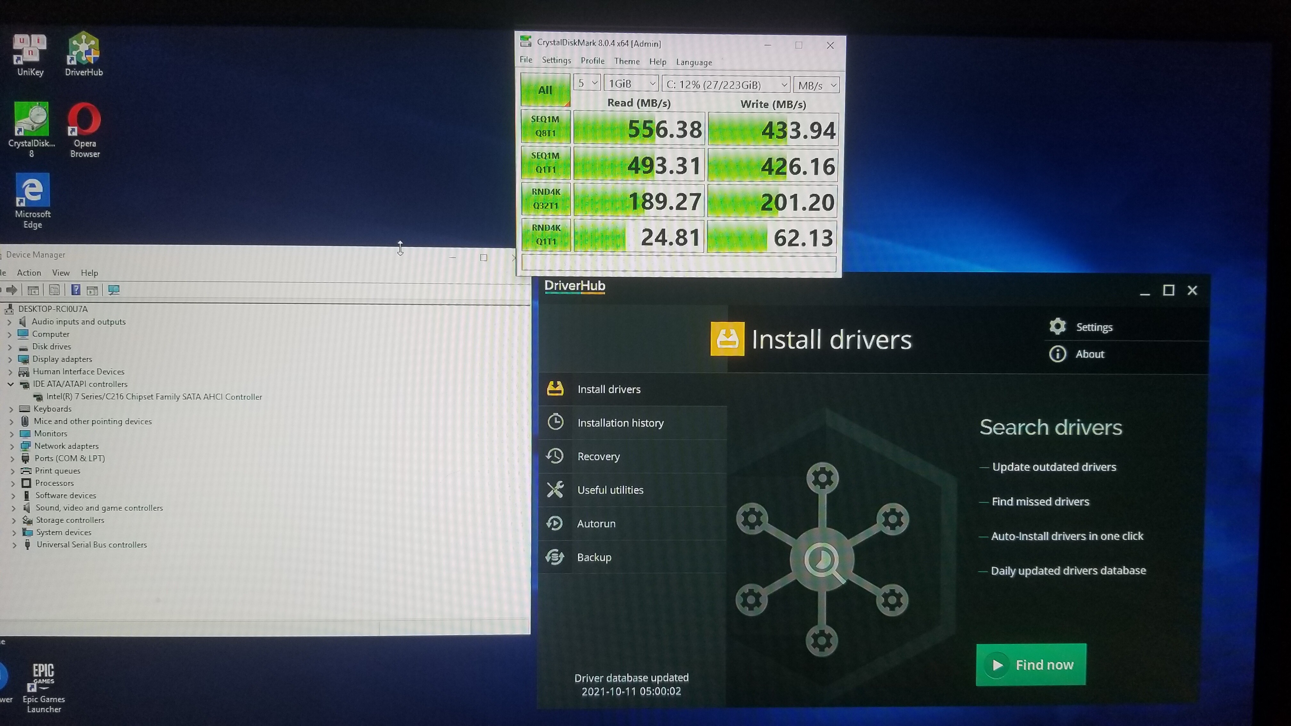
Task: Open CrystalDiskMark Theme menu
Action: click(x=627, y=61)
